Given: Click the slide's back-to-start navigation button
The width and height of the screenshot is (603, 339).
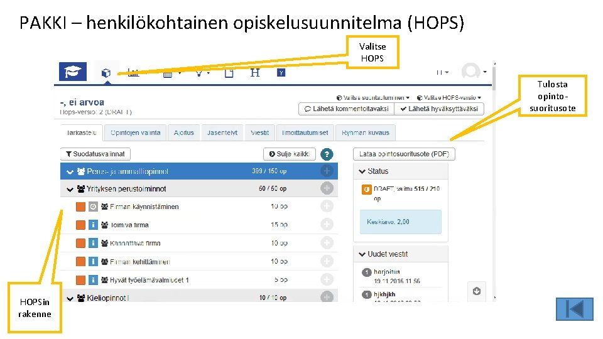Looking at the screenshot, I should tap(575, 309).
